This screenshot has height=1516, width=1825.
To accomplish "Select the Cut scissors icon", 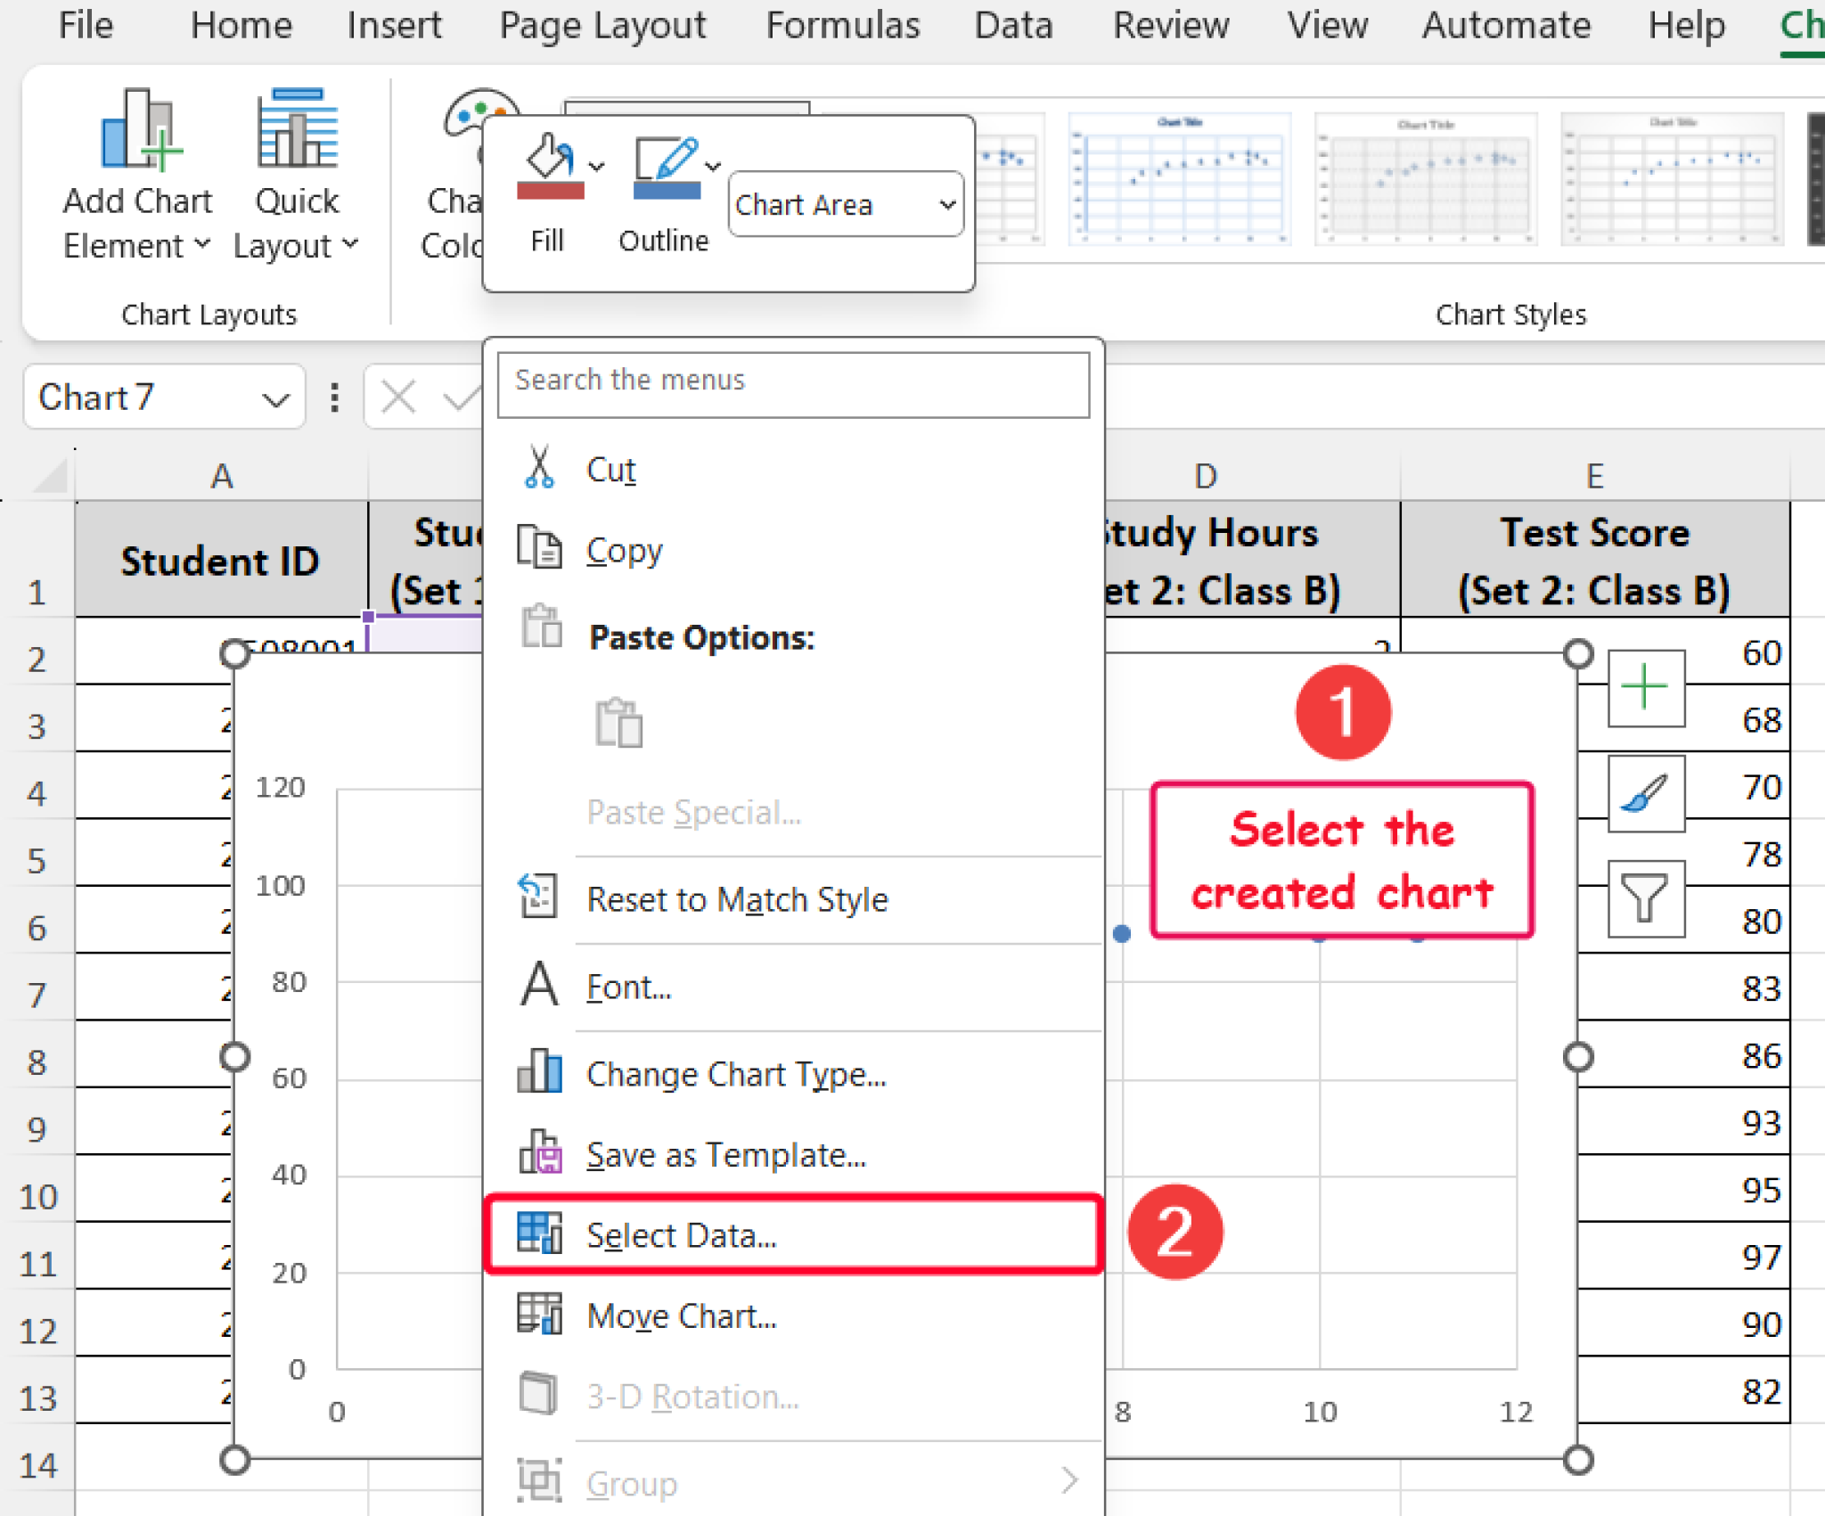I will tap(537, 466).
